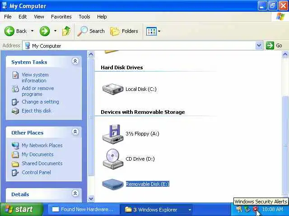
Task: Click the Safely Remove Hardware tray icon
Action: pyautogui.click(x=247, y=209)
